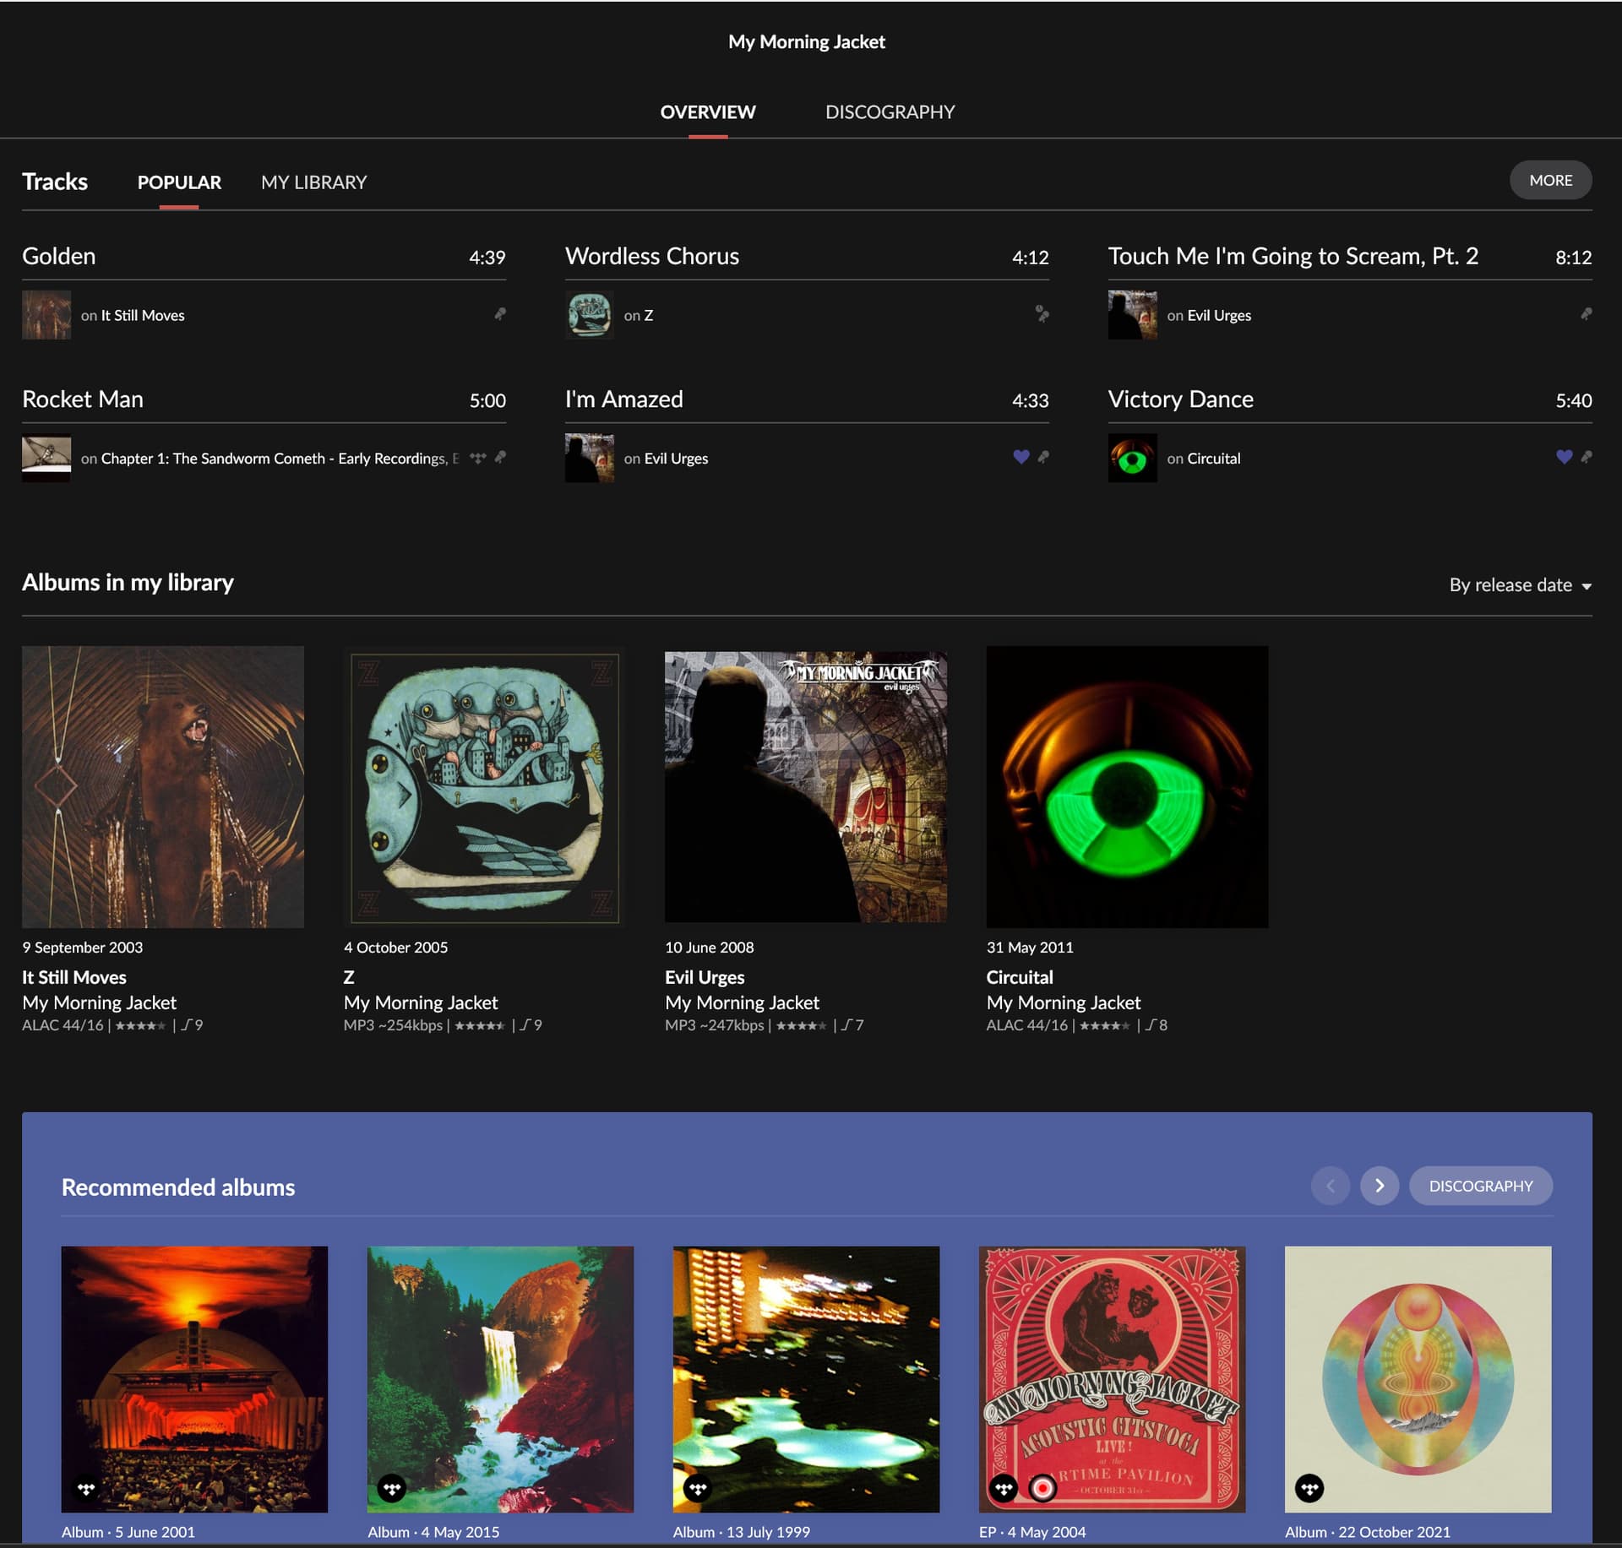The image size is (1622, 1548).
Task: Open the Acoustic Citsuoca EP cover
Action: coord(1112,1378)
